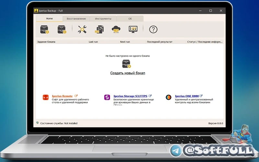This screenshot has height=162, width=259.
Task: Open the reports documents icon
Action: click(x=99, y=29)
